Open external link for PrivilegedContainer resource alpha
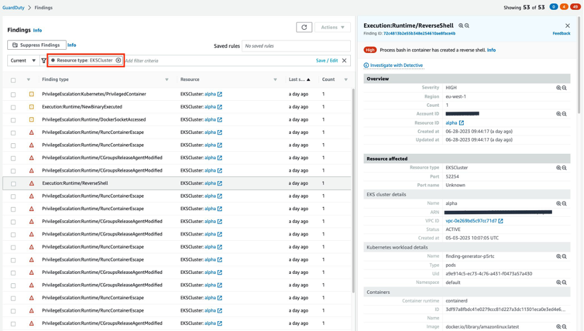The height and width of the screenshot is (331, 584). 220,94
